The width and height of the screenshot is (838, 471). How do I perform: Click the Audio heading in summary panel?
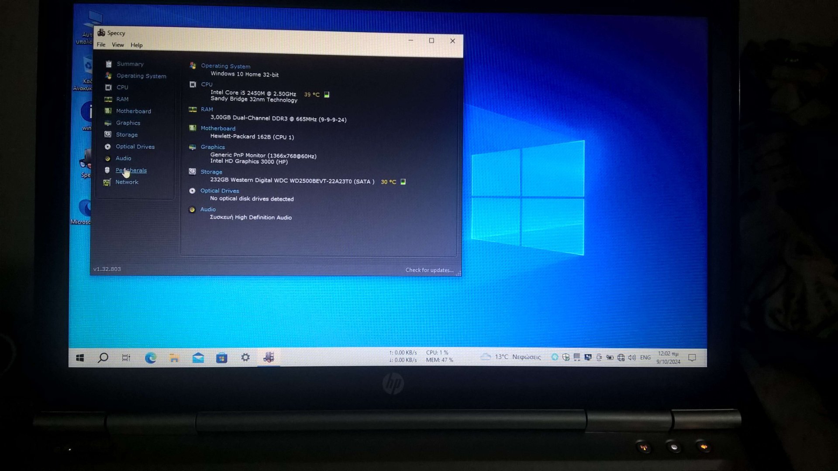[x=208, y=209]
